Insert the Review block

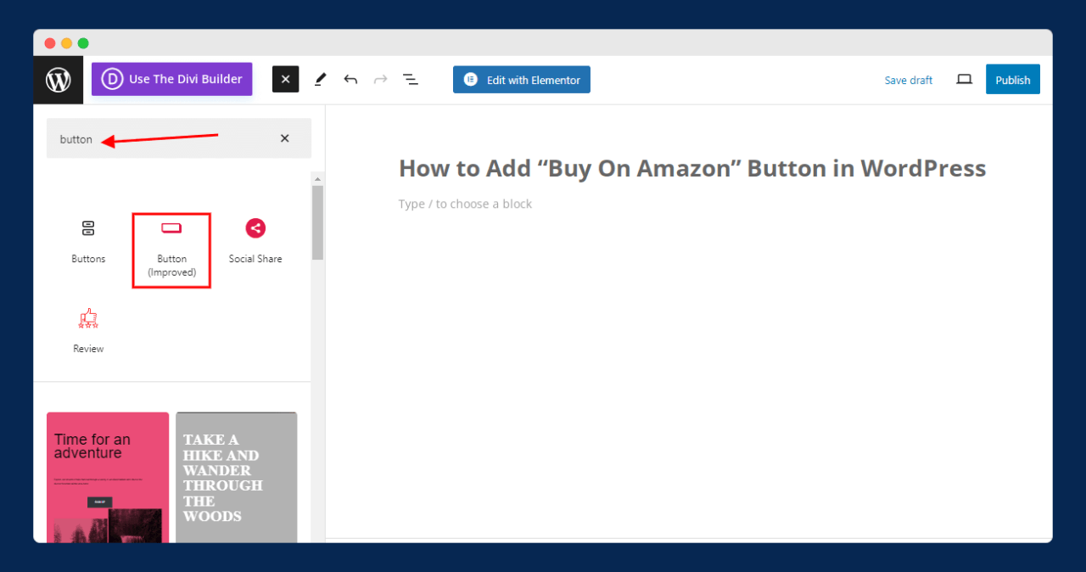pyautogui.click(x=88, y=329)
